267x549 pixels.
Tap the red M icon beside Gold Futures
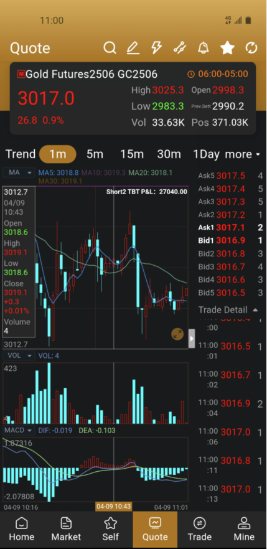(21, 74)
